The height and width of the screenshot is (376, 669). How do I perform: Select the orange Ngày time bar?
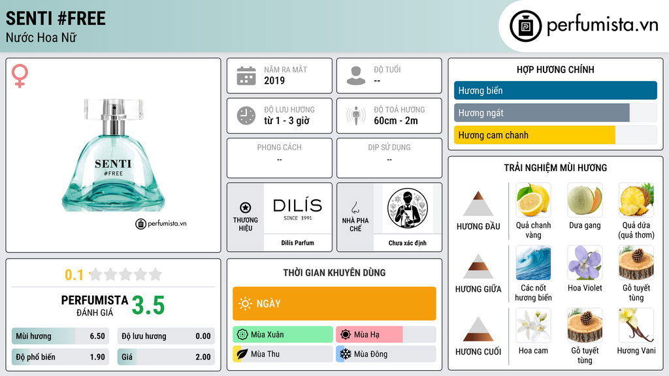tap(334, 304)
